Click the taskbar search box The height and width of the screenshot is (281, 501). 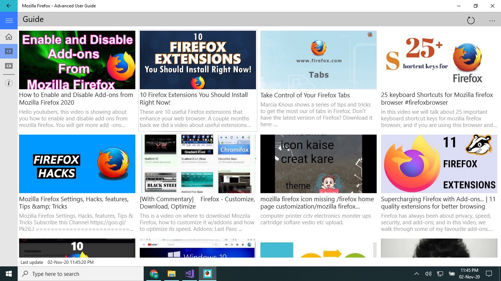[81, 273]
